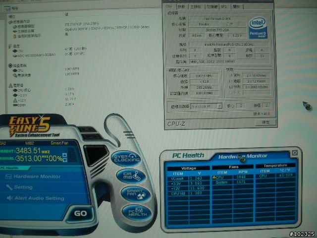Select the PC Health tab title
Viewport: 317px width, 238px height.
tap(188, 155)
